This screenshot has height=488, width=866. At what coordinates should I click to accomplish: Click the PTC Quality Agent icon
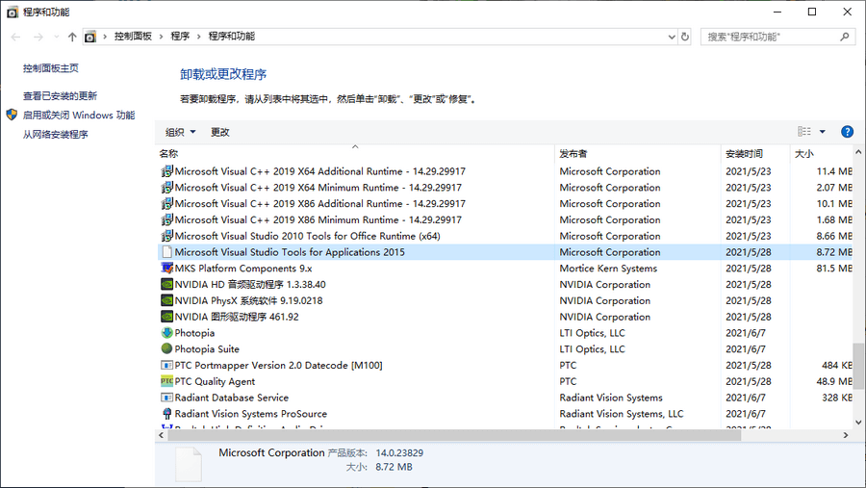point(166,381)
